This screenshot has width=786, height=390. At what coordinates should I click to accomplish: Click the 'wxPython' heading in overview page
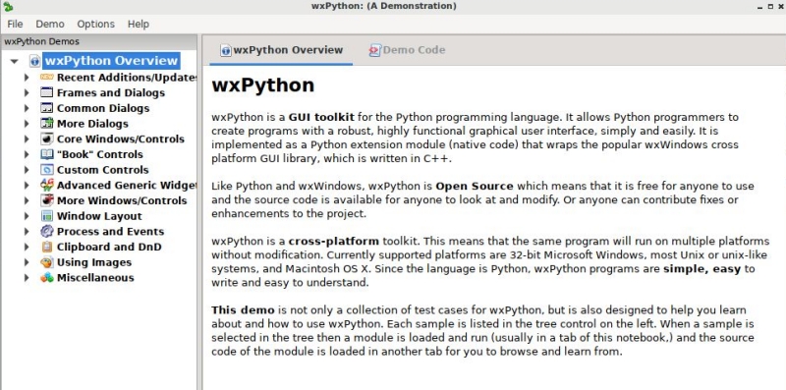262,85
